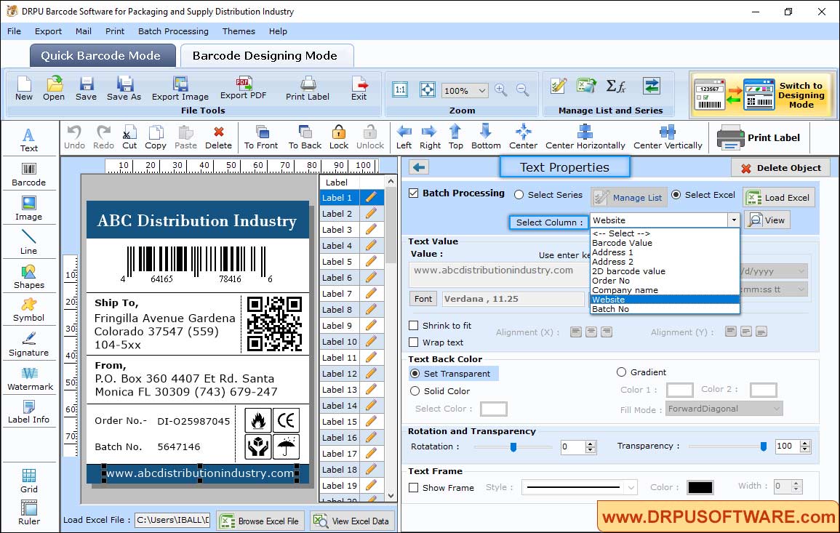Choose Solid Color back color

click(x=415, y=391)
